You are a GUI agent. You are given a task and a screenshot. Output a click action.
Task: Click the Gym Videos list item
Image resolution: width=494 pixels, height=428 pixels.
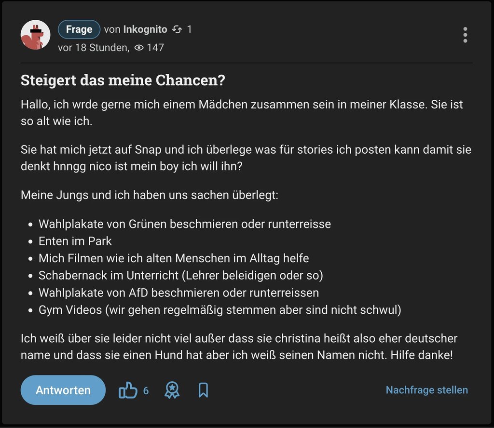[x=220, y=309]
